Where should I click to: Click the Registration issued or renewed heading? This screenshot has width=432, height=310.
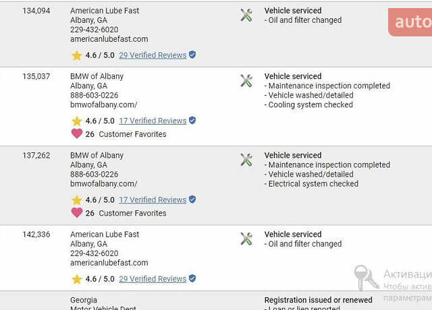click(318, 300)
